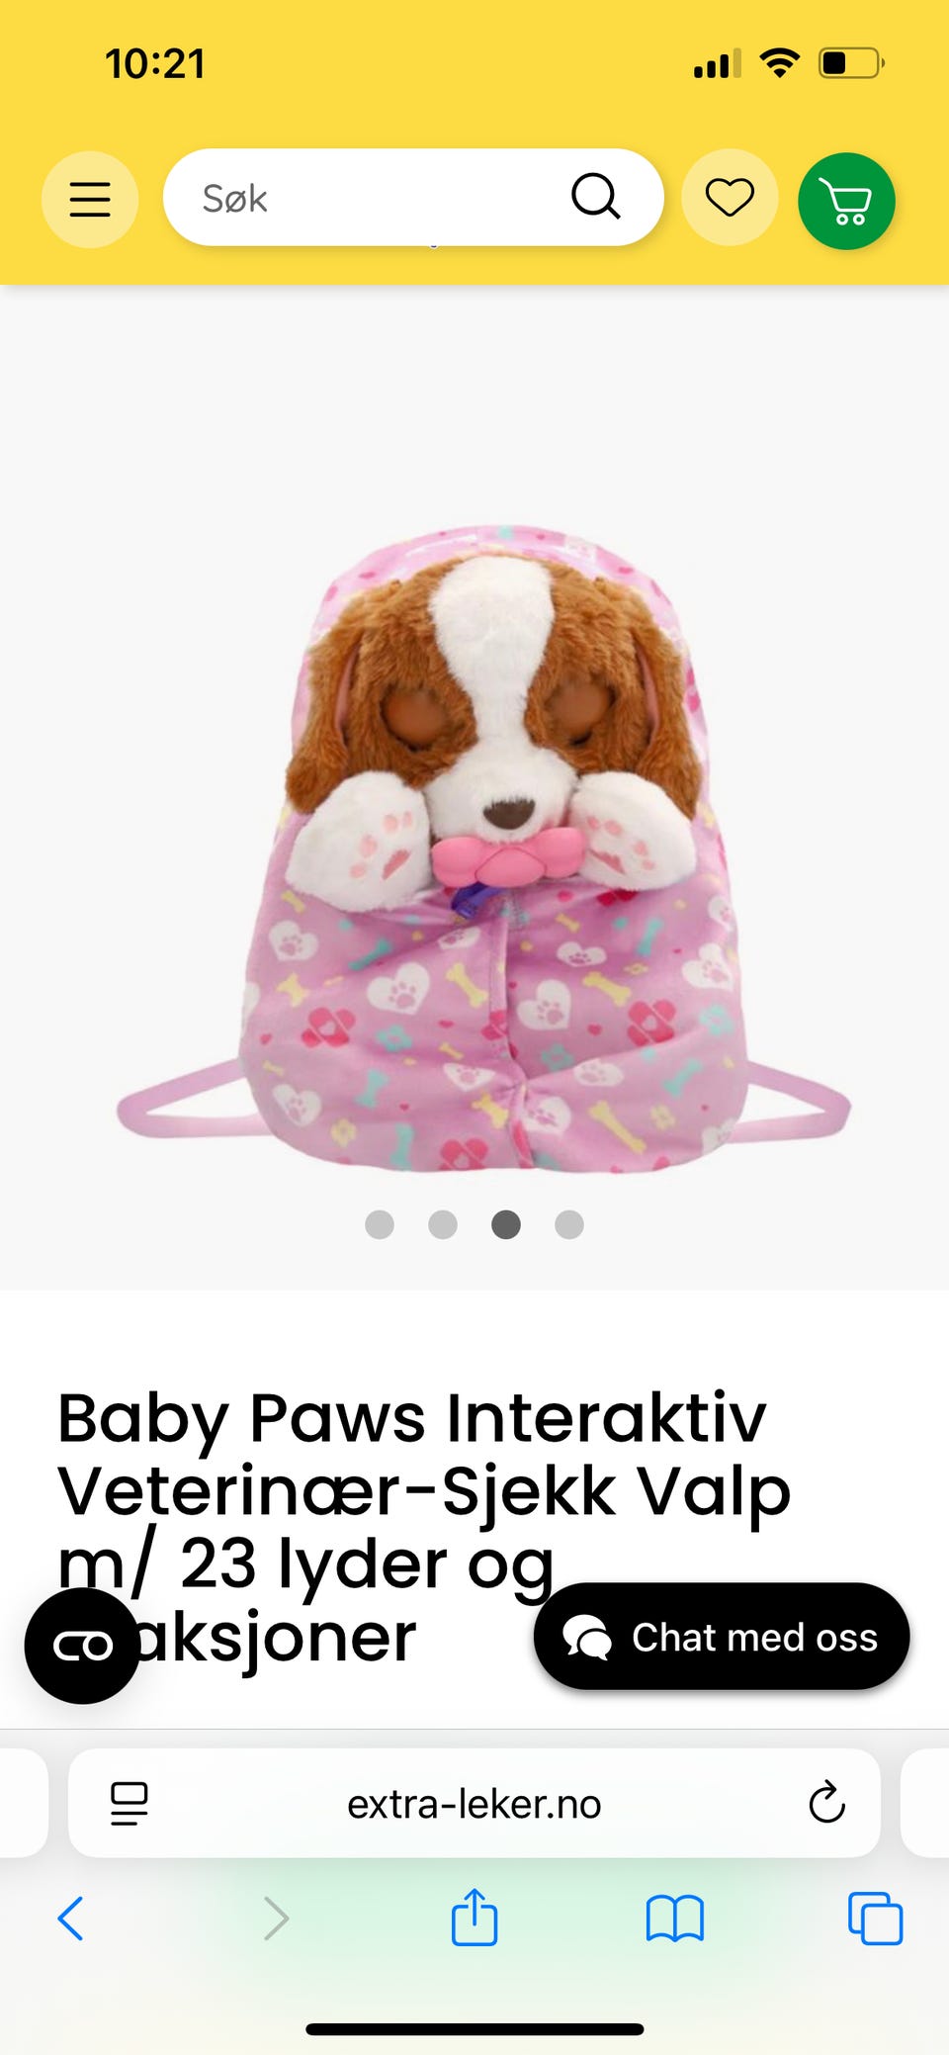
Task: Tap the black accessibility widget button
Action: pos(82,1646)
